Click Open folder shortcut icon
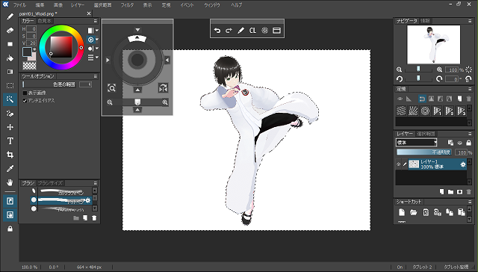 pyautogui.click(x=413, y=212)
